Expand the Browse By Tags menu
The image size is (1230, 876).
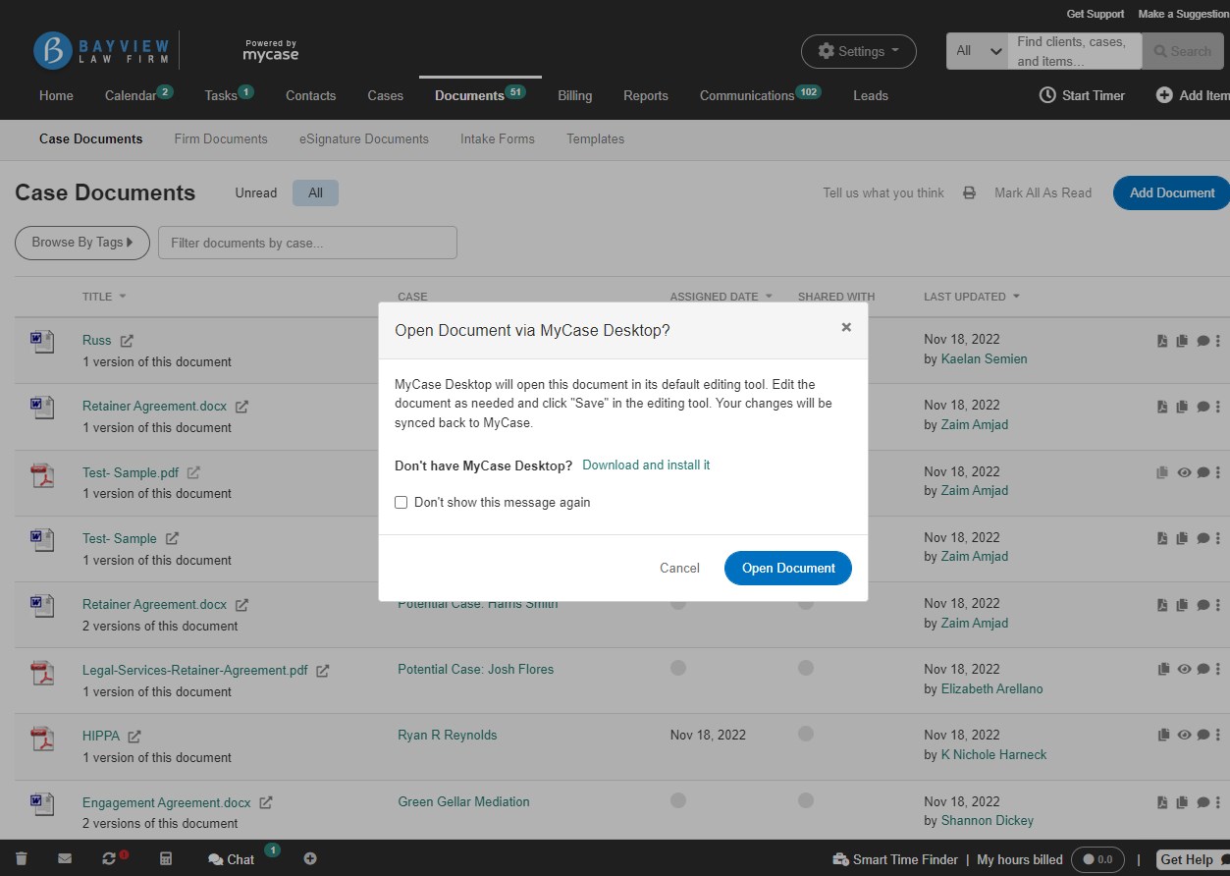tap(81, 242)
